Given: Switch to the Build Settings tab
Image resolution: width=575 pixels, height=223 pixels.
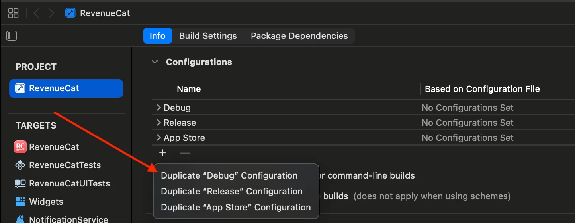Looking at the screenshot, I should 208,36.
